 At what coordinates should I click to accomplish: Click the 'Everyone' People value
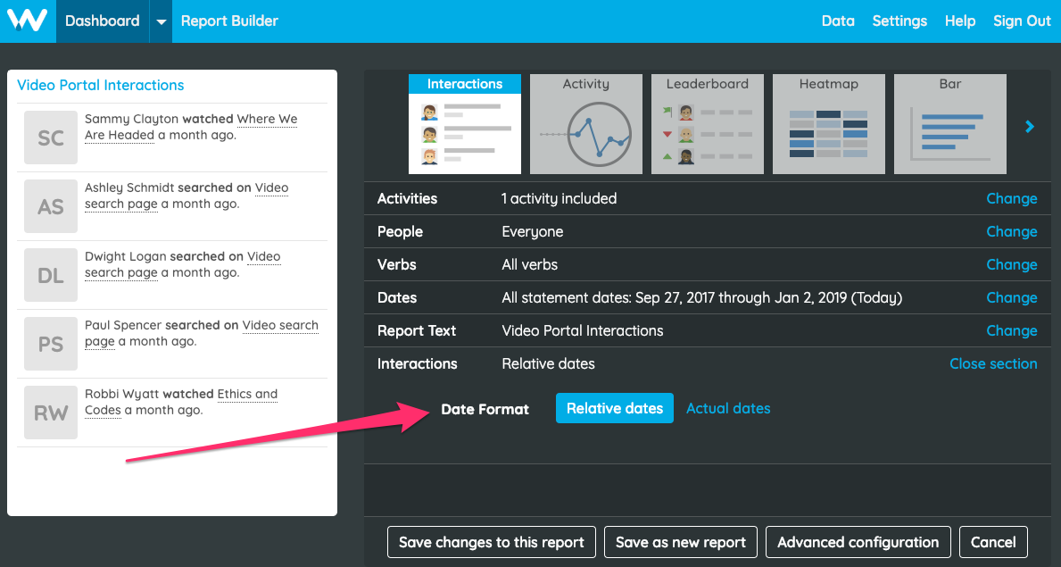tap(533, 231)
